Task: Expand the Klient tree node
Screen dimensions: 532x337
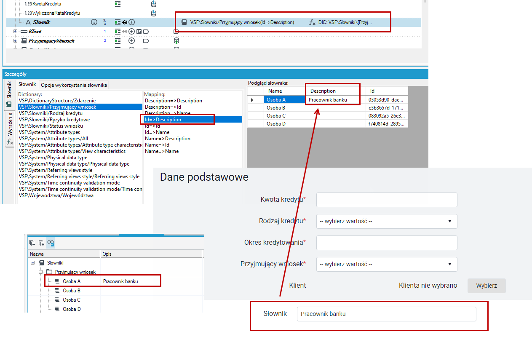Action: (x=15, y=32)
